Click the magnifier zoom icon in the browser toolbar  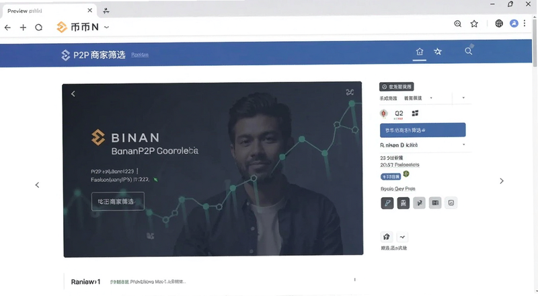pos(458,24)
